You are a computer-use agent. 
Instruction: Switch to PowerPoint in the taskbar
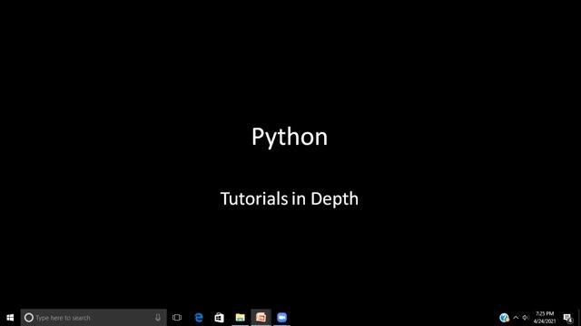261,318
